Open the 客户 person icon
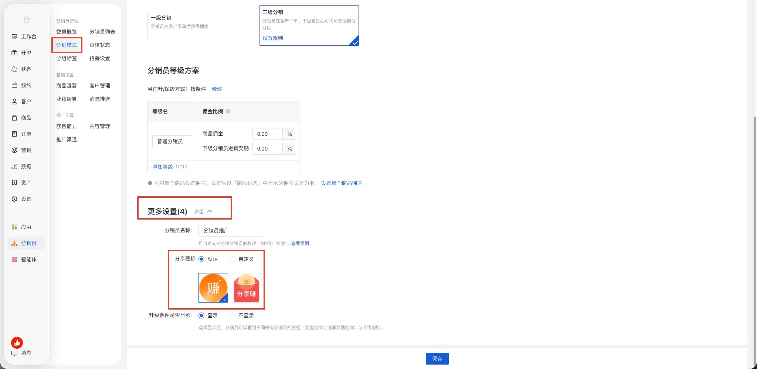 [x=14, y=101]
